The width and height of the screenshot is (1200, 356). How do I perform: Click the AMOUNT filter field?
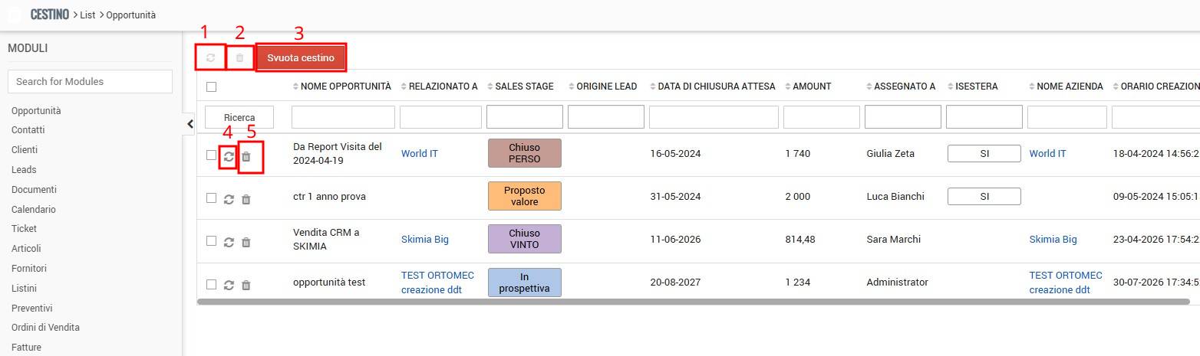[x=822, y=117]
